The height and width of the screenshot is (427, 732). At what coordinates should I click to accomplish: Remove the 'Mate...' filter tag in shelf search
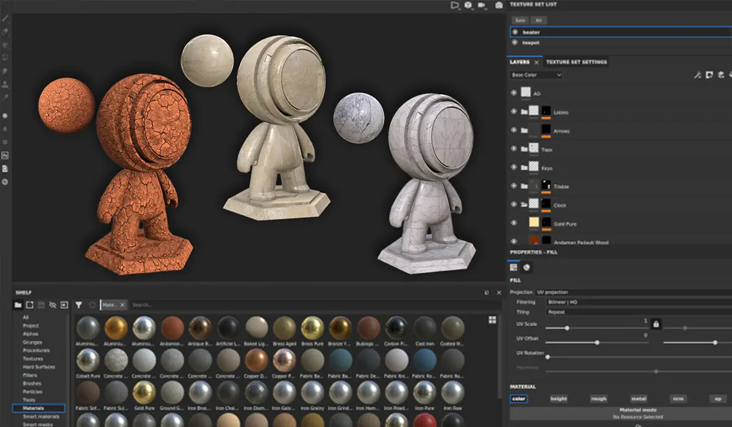coord(122,304)
